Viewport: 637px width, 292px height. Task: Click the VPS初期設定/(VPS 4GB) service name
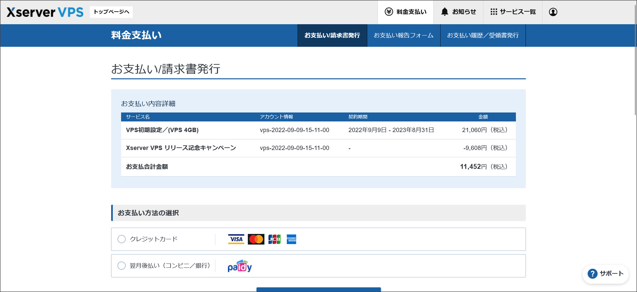coord(162,130)
